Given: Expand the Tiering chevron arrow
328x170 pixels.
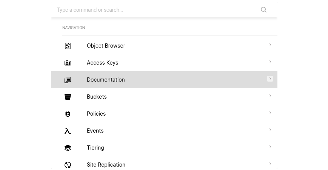Looking at the screenshot, I should (270, 147).
